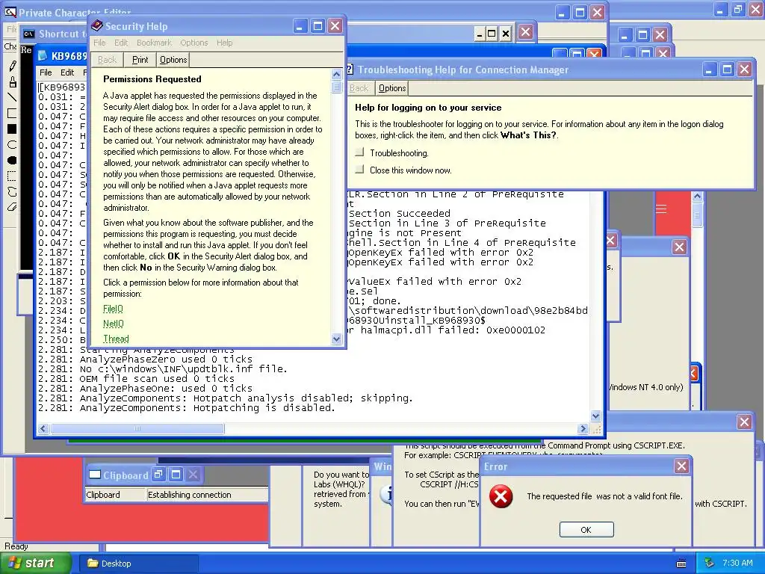Click "Permissions Requested" heading
This screenshot has height=574, width=765.
coord(152,79)
